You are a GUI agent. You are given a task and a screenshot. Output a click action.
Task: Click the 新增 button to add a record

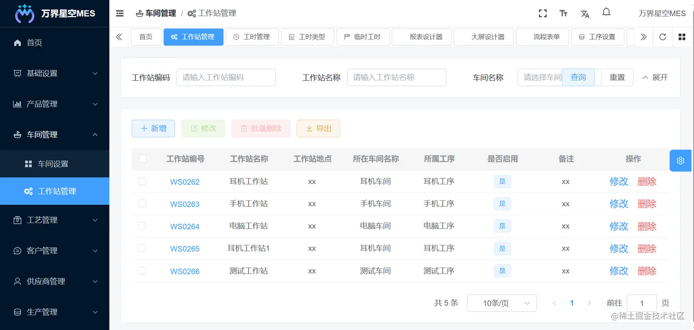(x=153, y=128)
